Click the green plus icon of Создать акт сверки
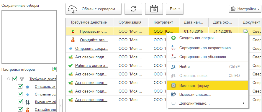 pos(173,38)
